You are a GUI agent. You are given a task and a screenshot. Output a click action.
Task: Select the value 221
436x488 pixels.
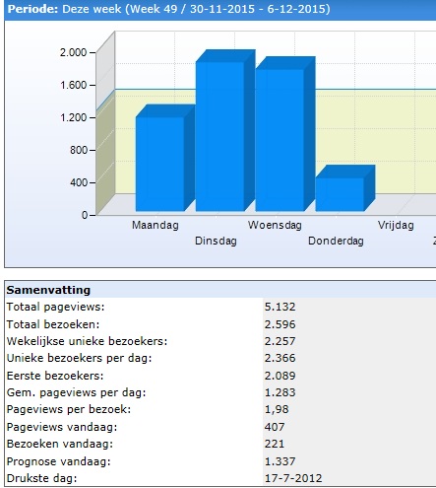point(275,444)
